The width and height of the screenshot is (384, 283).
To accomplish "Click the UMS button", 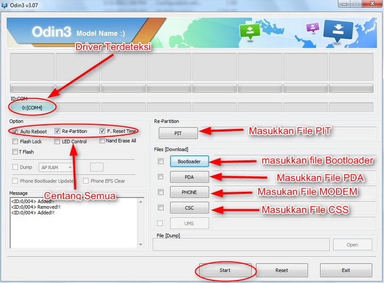I will [189, 223].
